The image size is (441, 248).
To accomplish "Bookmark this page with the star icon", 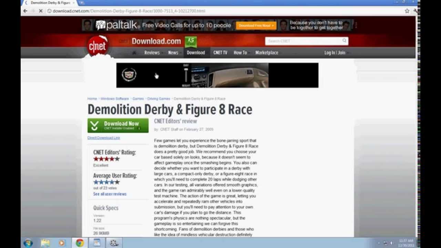I will coord(407,11).
